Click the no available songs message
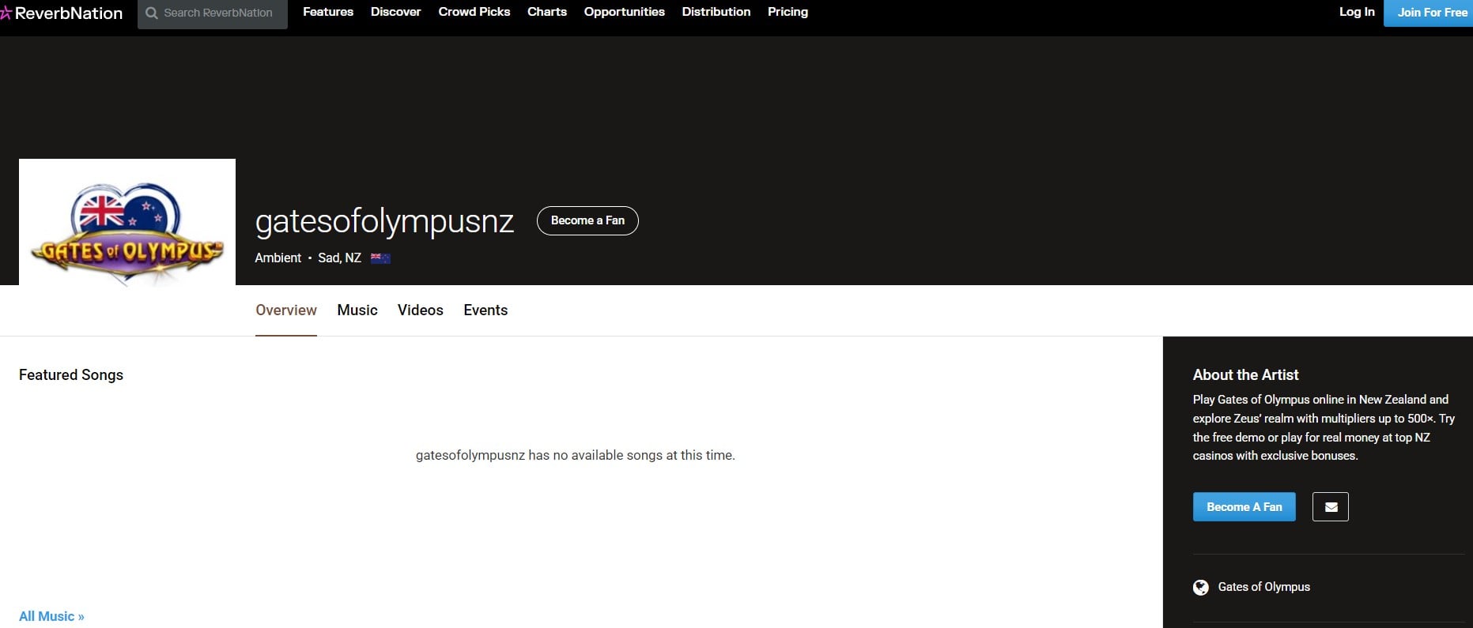 coord(576,456)
